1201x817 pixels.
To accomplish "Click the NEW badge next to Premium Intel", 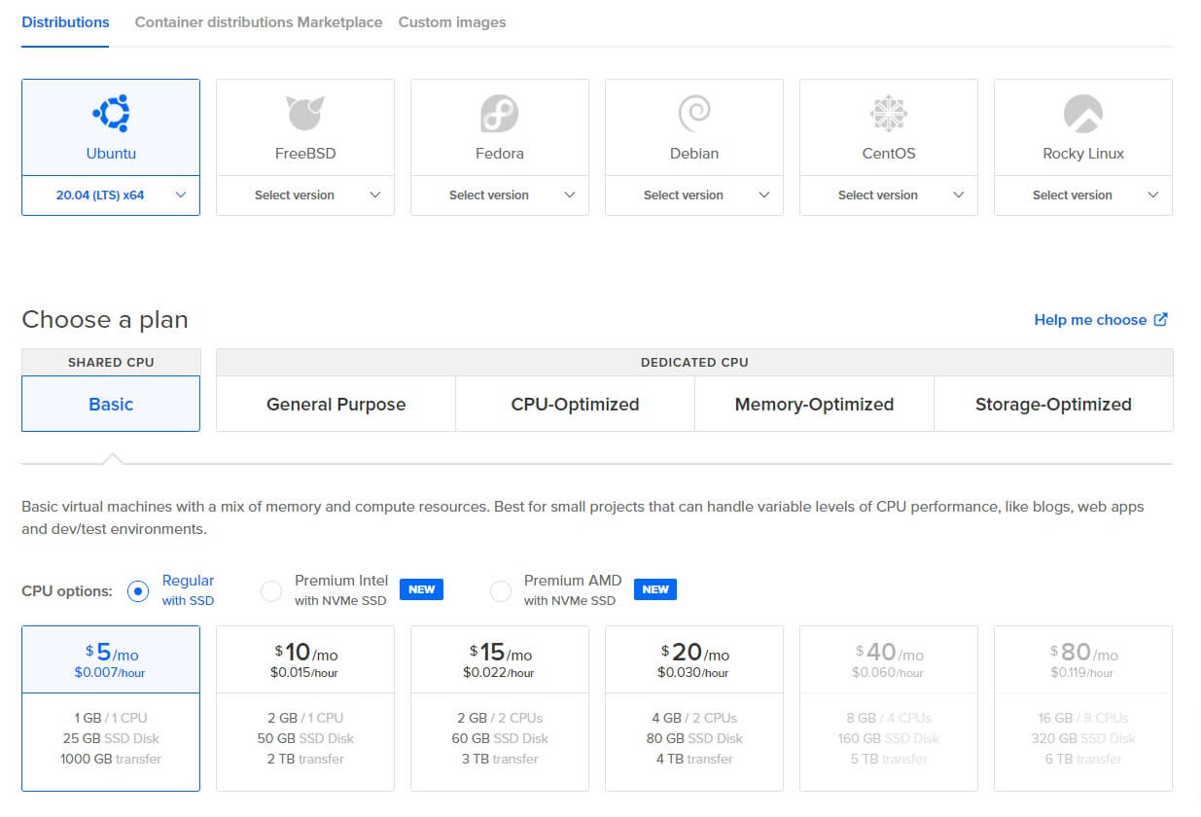I will pos(421,589).
